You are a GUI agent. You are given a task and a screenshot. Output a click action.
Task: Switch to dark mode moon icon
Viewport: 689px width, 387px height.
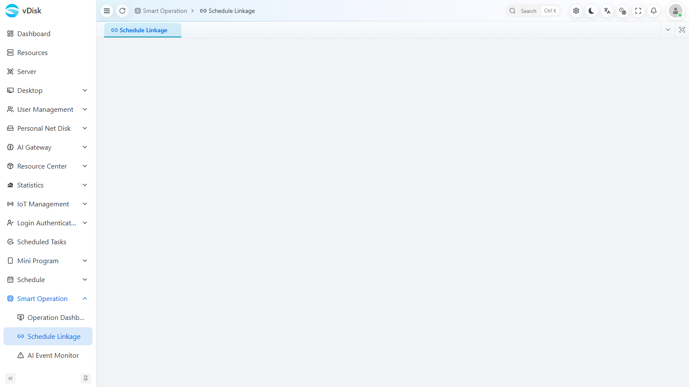click(x=592, y=11)
